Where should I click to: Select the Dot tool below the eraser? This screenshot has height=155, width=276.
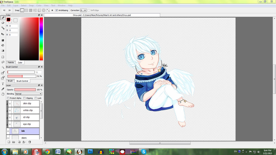3,28
